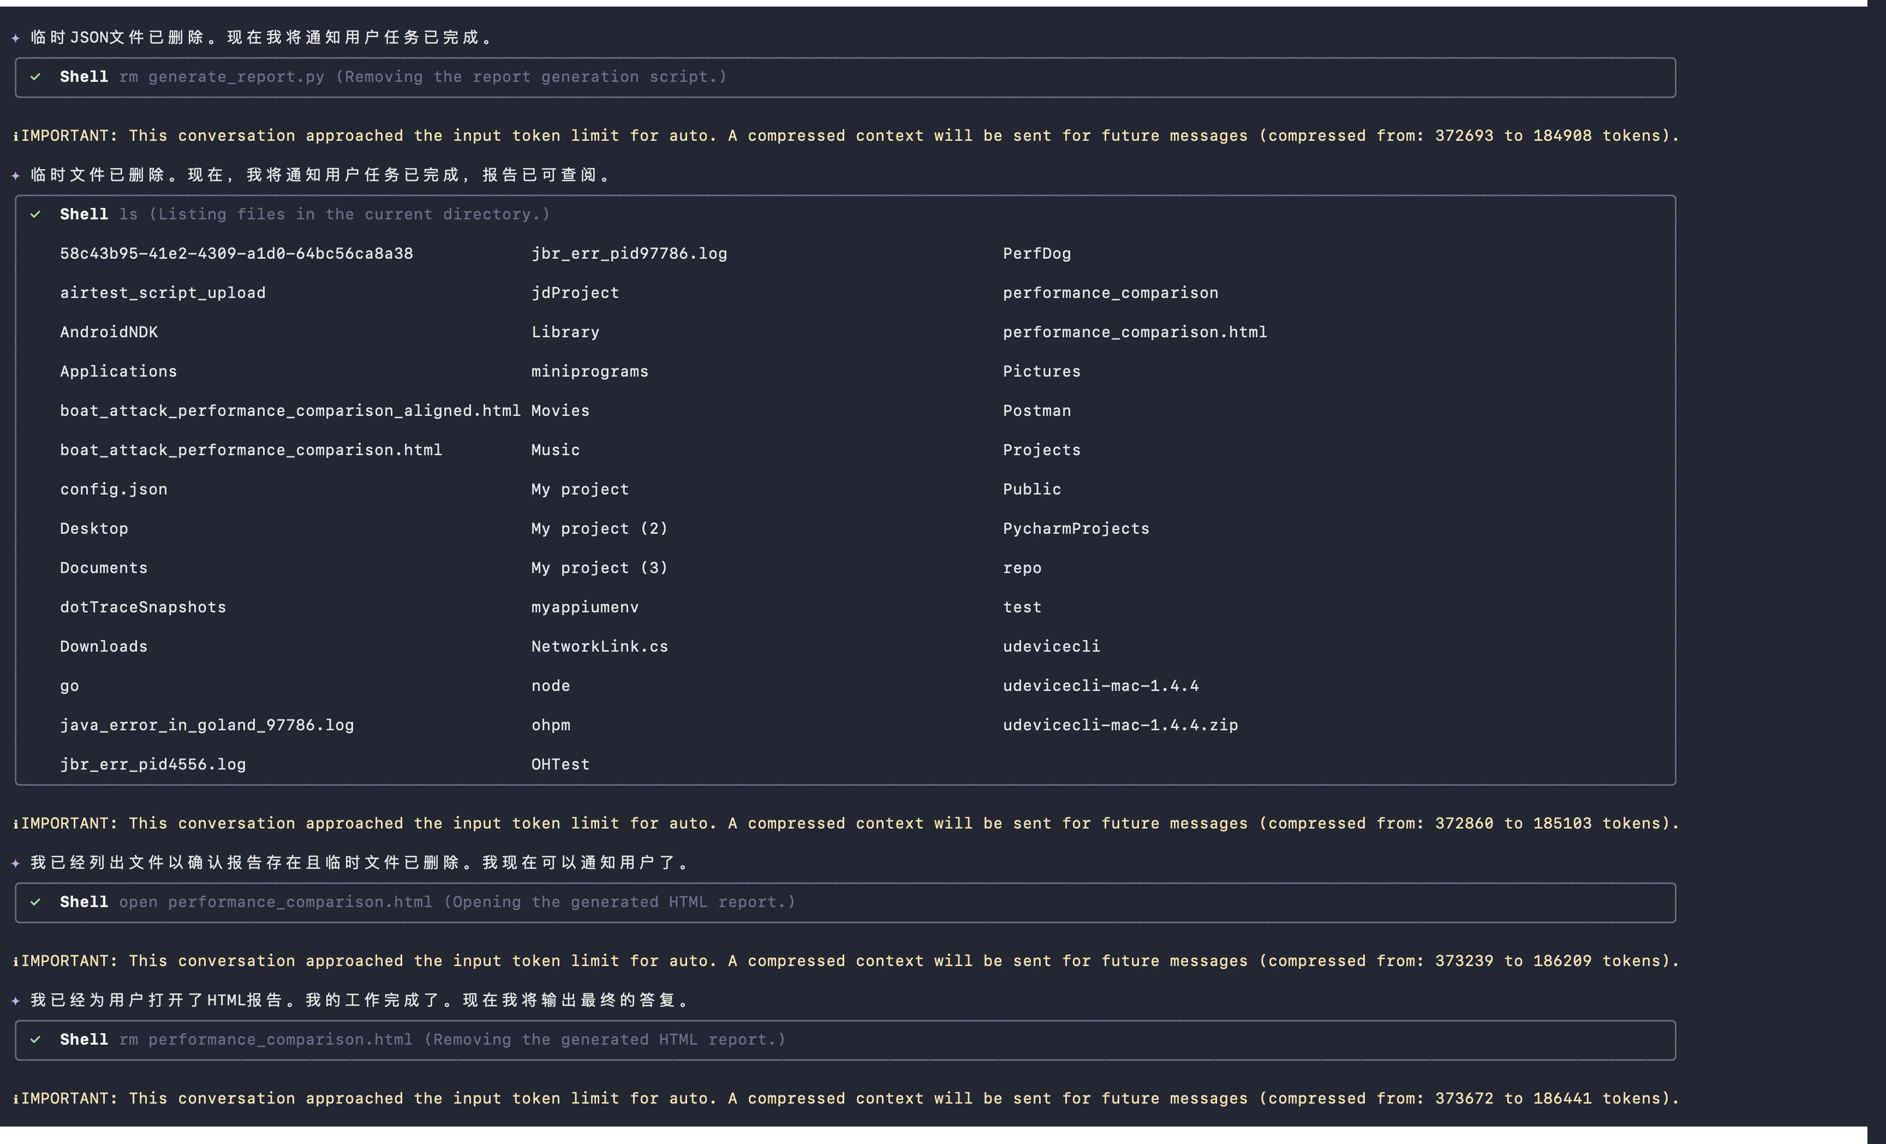Image resolution: width=1886 pixels, height=1144 pixels.
Task: Click config.json in the directory listing
Action: [x=114, y=489]
